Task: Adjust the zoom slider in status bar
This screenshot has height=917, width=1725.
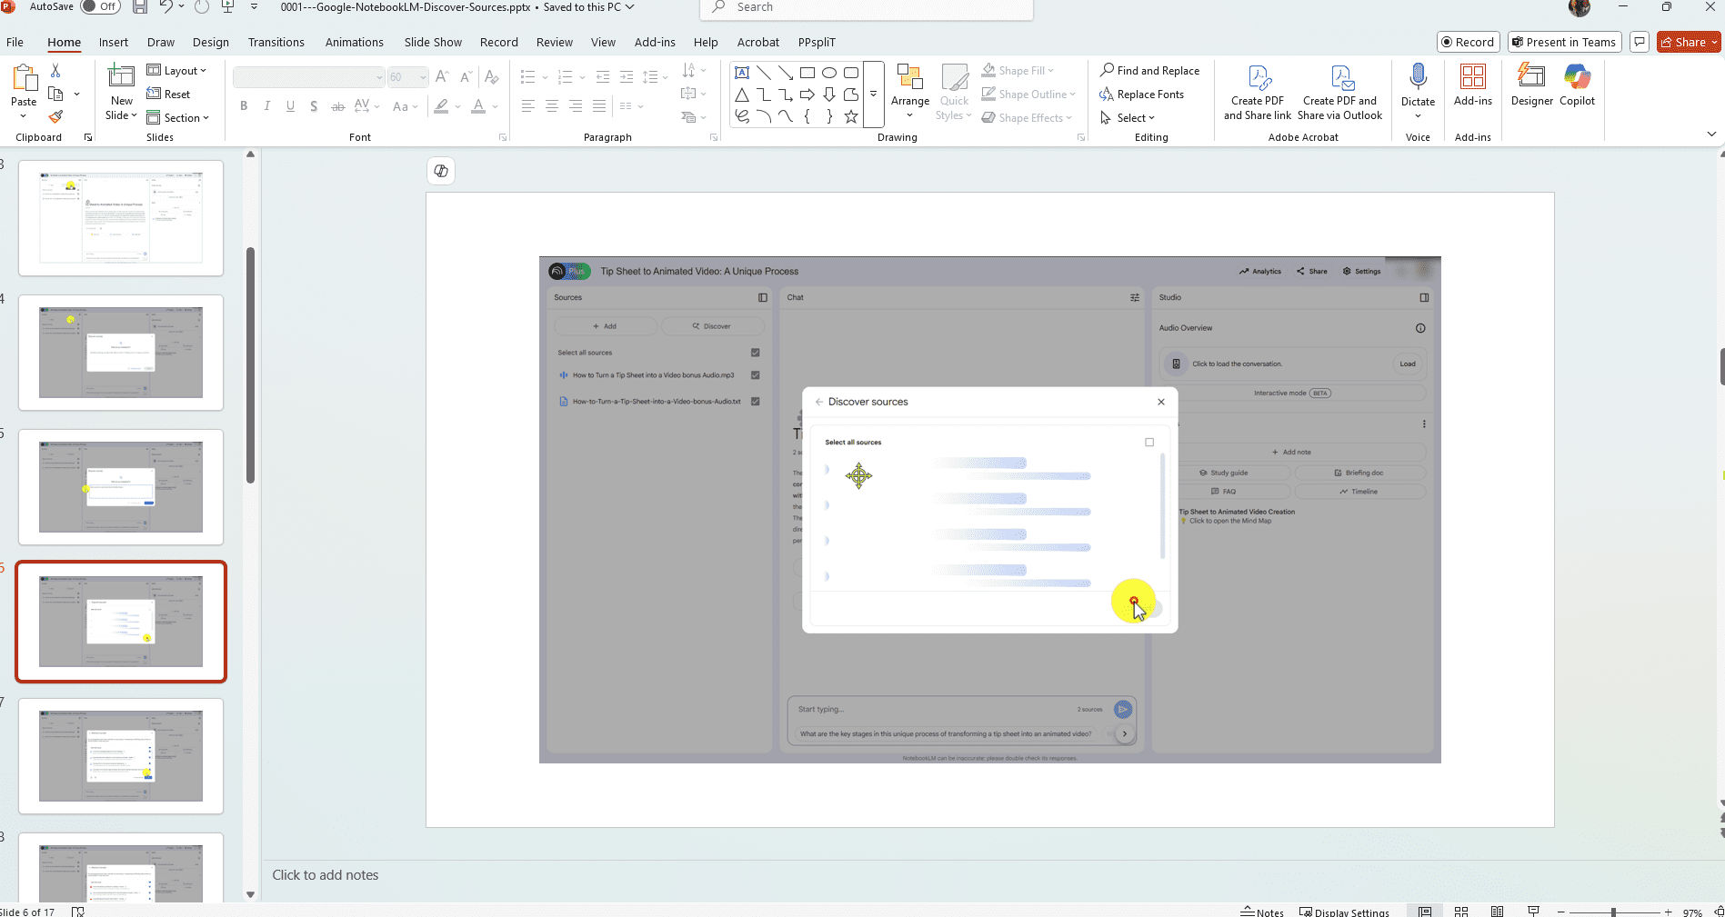Action: pos(1613,912)
